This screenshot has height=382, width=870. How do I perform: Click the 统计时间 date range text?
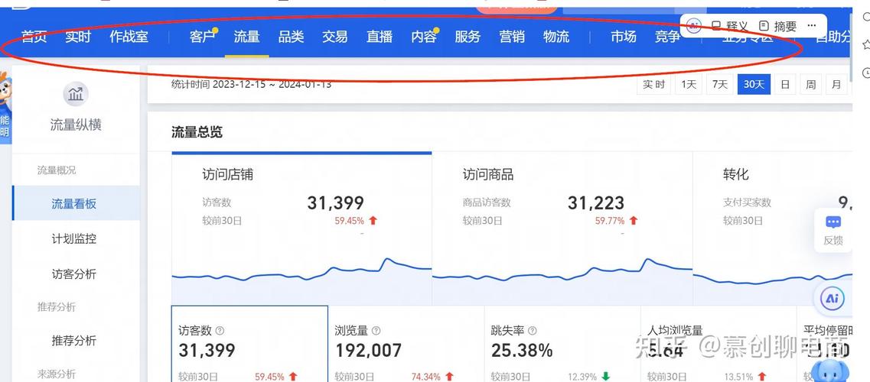[251, 84]
